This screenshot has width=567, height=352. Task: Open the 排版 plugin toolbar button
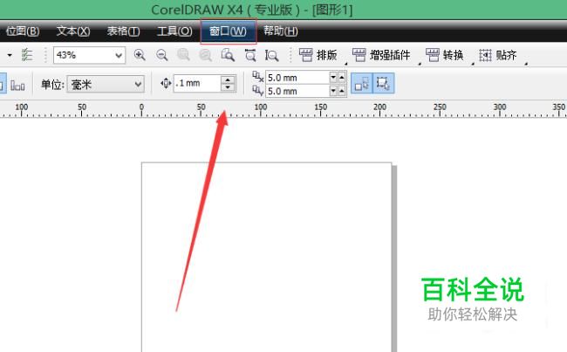(x=318, y=55)
